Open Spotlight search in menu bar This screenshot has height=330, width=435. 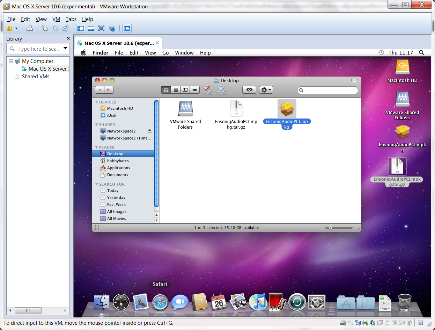click(421, 52)
